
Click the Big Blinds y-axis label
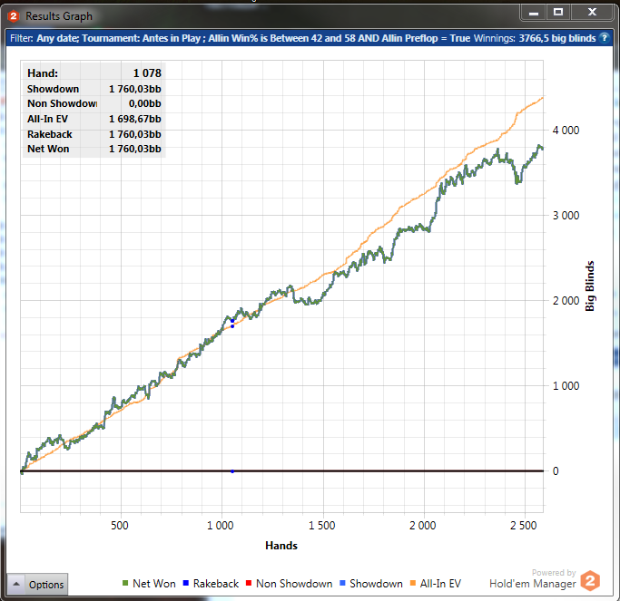(x=590, y=286)
